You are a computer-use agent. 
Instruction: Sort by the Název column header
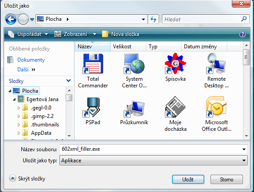[x=93, y=47]
